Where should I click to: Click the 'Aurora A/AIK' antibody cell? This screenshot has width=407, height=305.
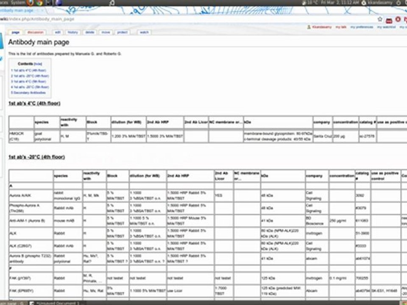[x=31, y=195]
